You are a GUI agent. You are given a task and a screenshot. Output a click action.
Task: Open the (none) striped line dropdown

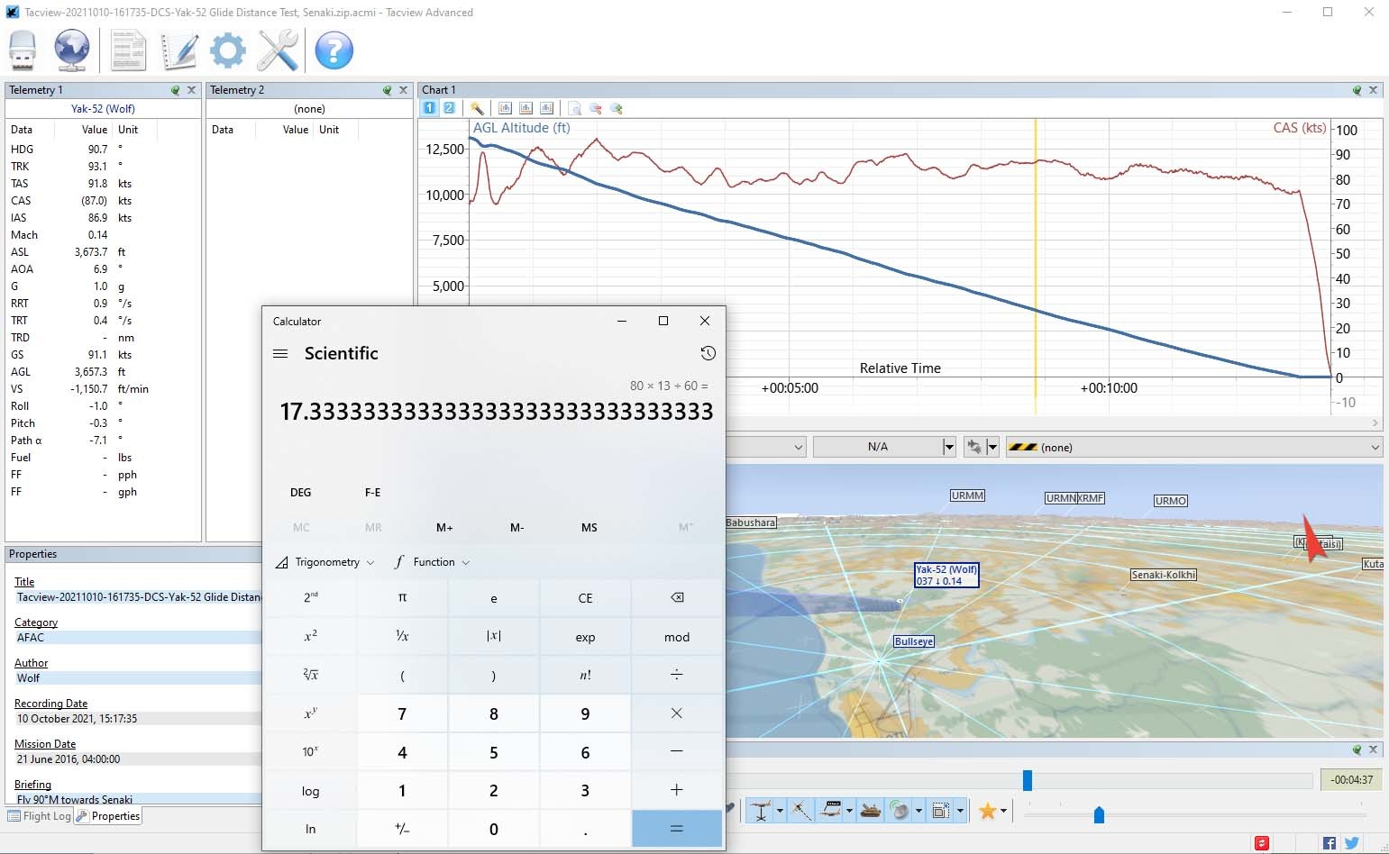click(1194, 447)
